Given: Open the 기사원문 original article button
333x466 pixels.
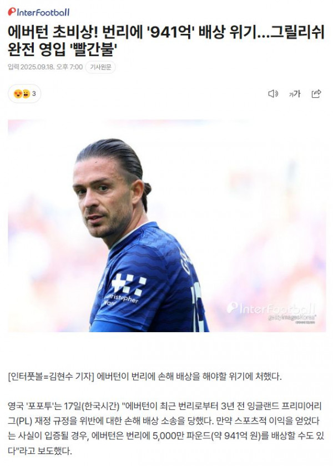Looking at the screenshot, I should tap(100, 67).
